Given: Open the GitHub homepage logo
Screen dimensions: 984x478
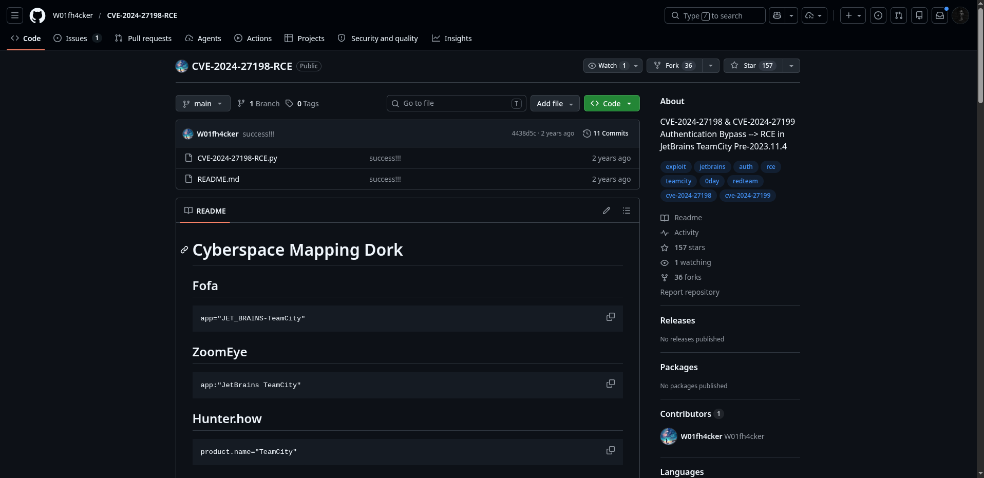Looking at the screenshot, I should [37, 15].
